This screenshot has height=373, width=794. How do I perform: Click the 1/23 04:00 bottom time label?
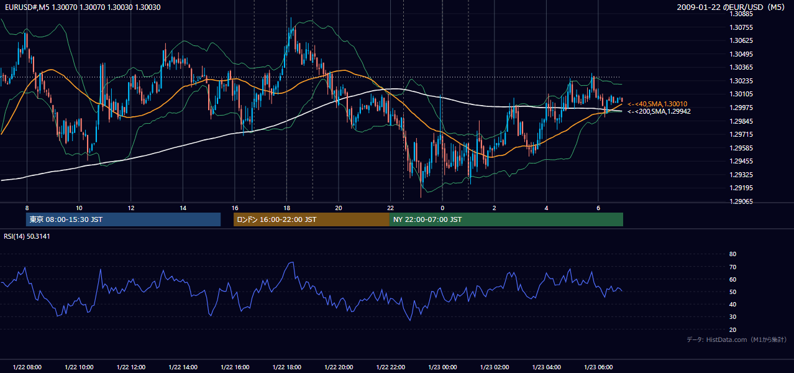click(x=547, y=367)
